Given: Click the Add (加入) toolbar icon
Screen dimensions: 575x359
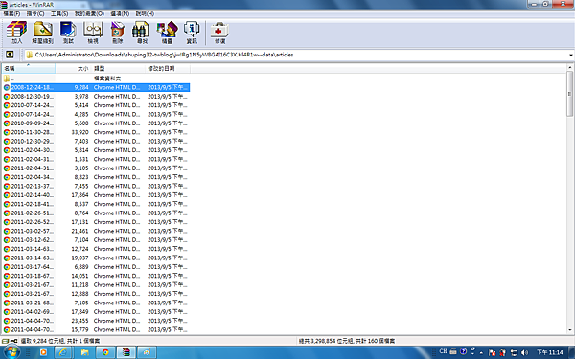Looking at the screenshot, I should coord(16,33).
